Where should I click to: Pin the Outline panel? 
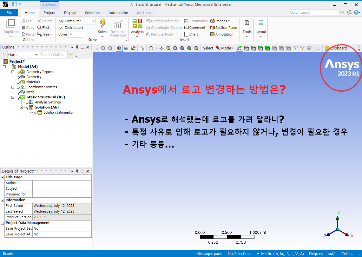tap(77, 47)
